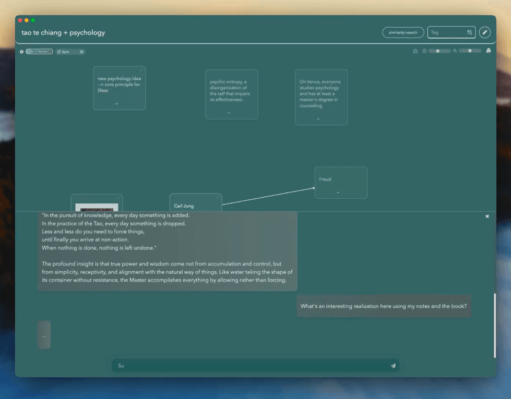Viewport: 511px width, 399px height.
Task: Expand the 'On Venus' note chevron
Action: (x=318, y=119)
